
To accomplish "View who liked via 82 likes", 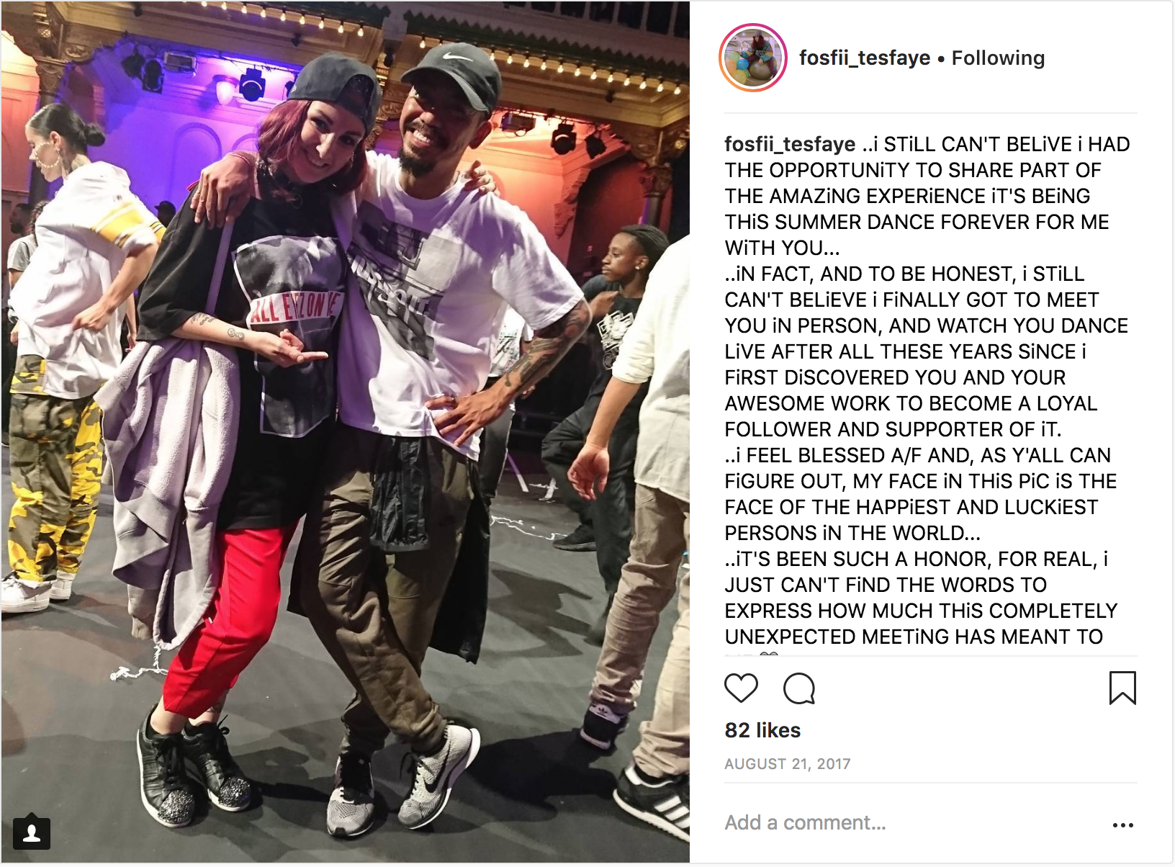I will [762, 730].
